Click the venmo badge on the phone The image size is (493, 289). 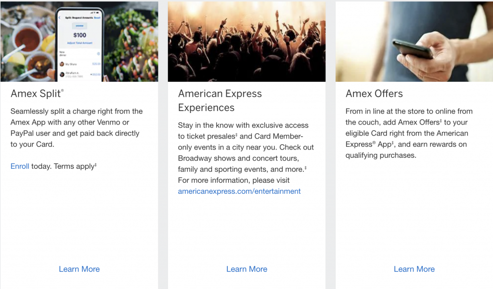[79, 25]
